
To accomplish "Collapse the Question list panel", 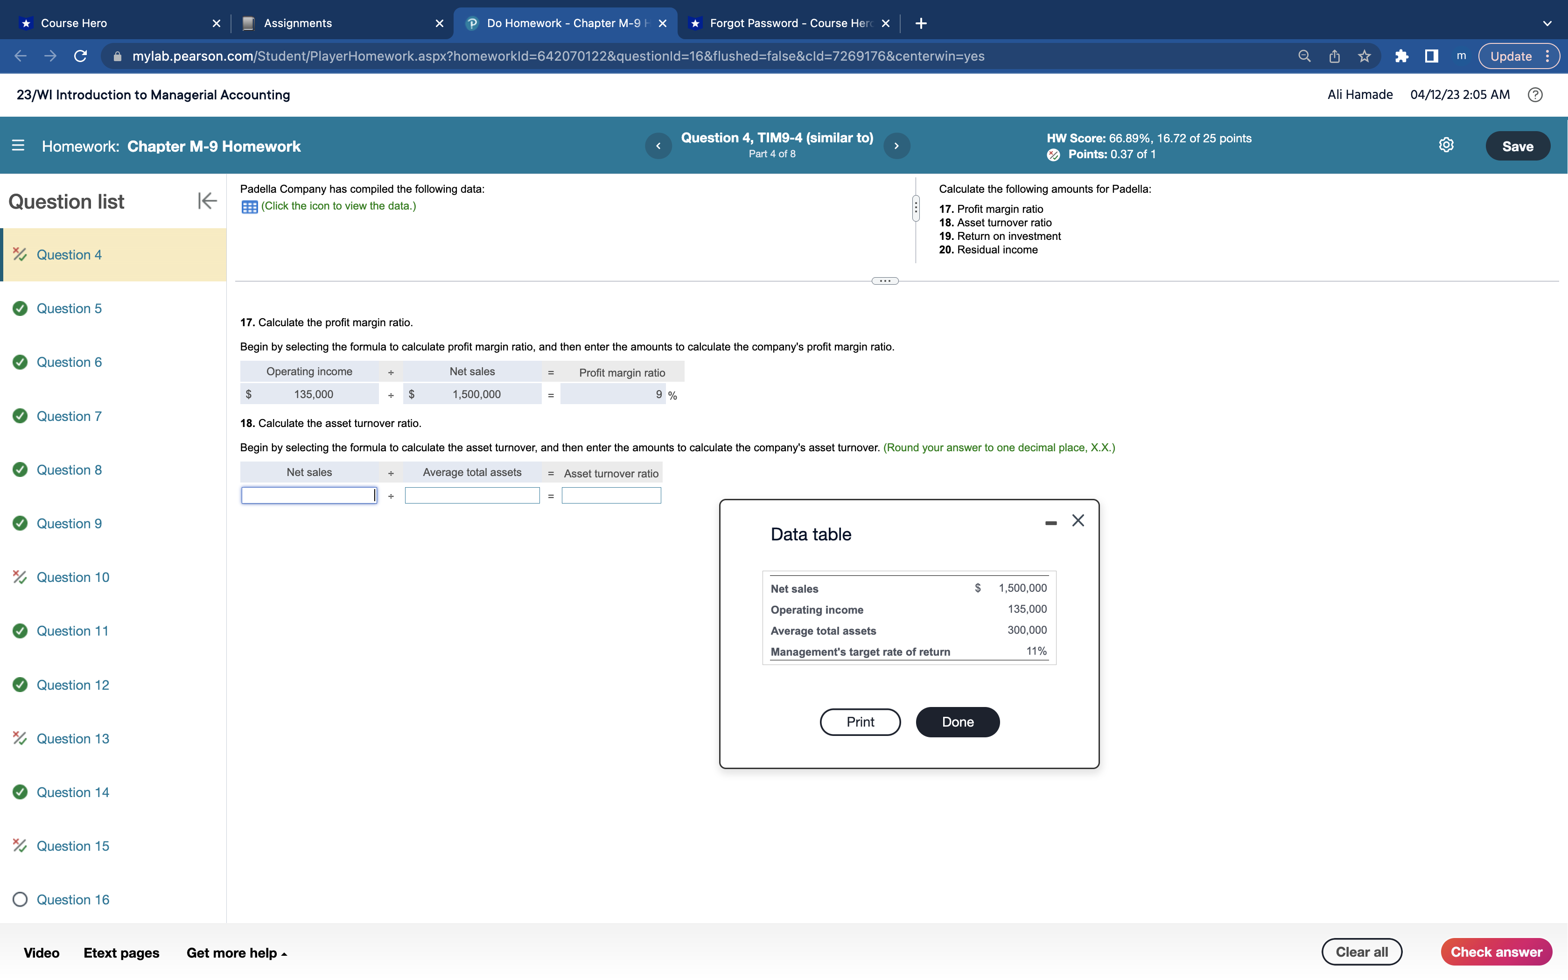I will (x=207, y=201).
